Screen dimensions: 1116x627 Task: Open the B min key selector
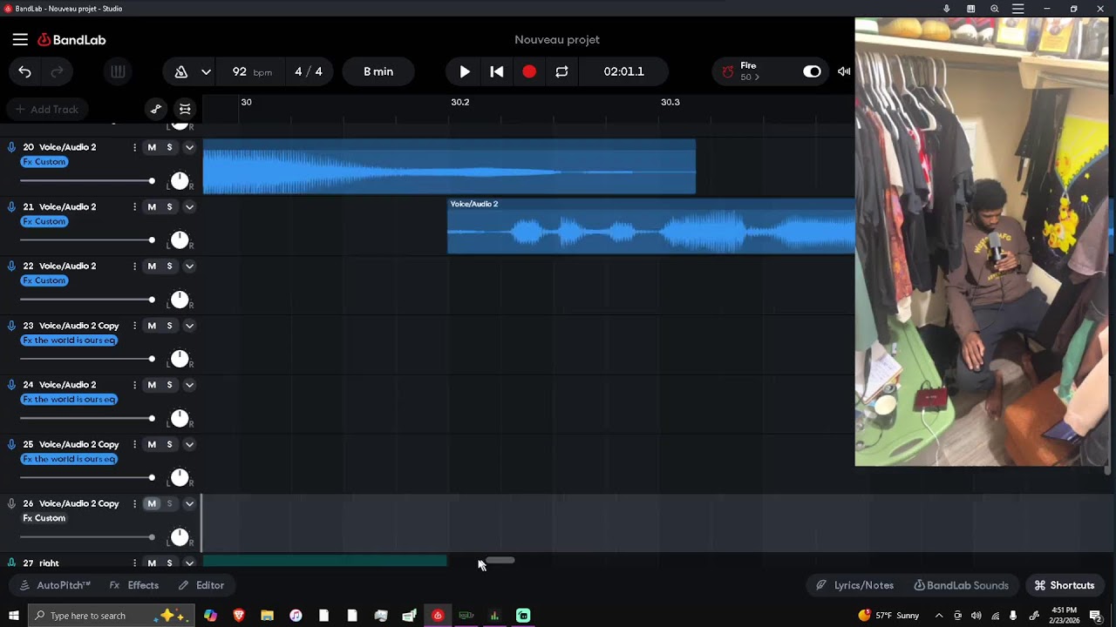378,71
